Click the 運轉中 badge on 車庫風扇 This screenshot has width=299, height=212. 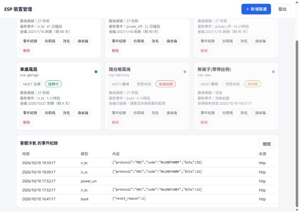(53, 84)
